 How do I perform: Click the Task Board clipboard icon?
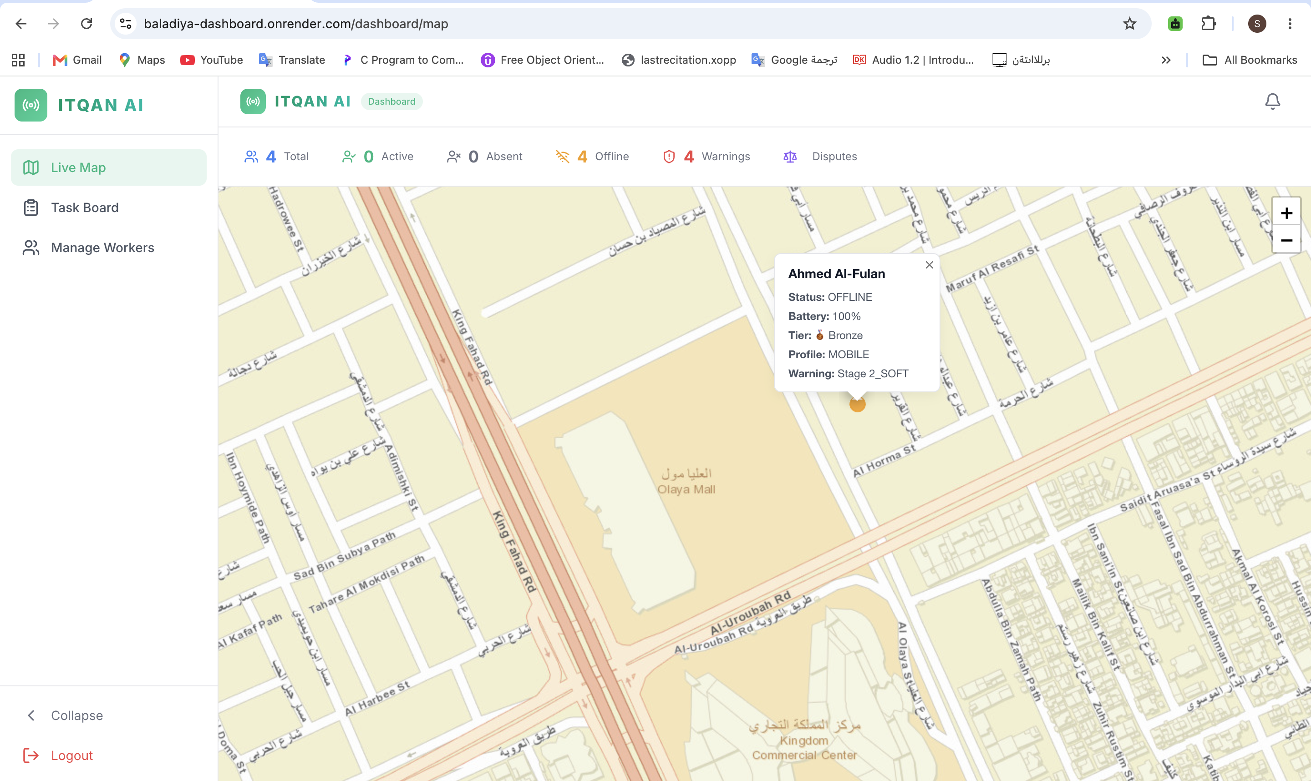31,208
